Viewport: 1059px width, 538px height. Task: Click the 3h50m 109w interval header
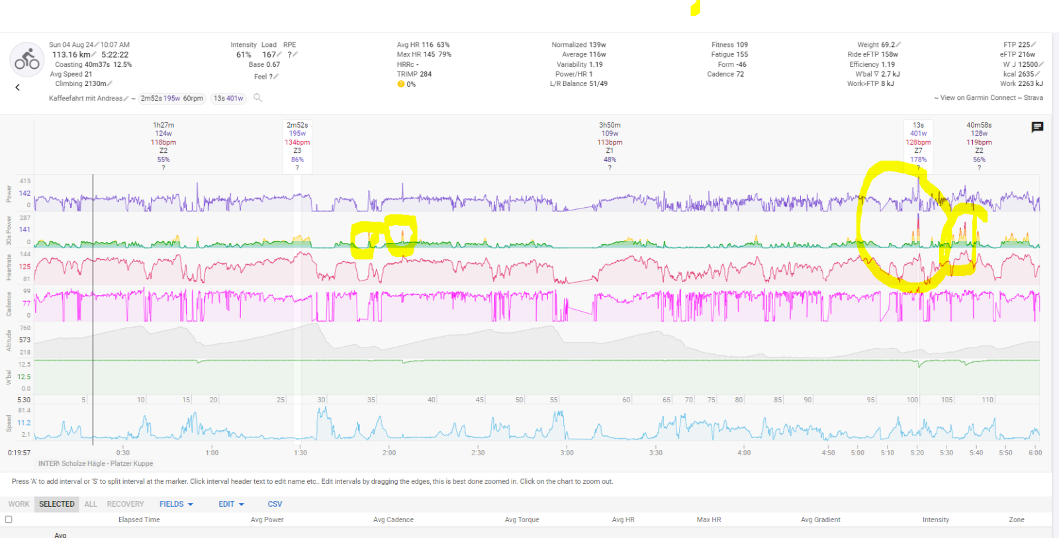[x=610, y=146]
